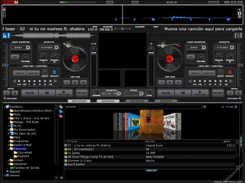Trigger hot cue 1 on deck 2

[x=161, y=82]
